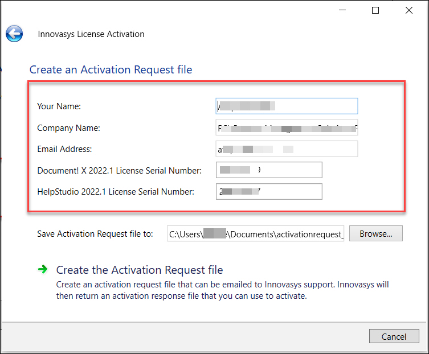Click 'Save Activation Request file to:' label
The height and width of the screenshot is (354, 429).
[x=95, y=234]
